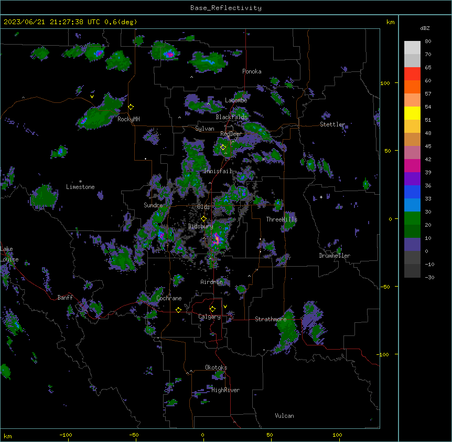Viewport: 452px width, 442px height.
Task: Click the Vulcan label
Action: tap(284, 416)
